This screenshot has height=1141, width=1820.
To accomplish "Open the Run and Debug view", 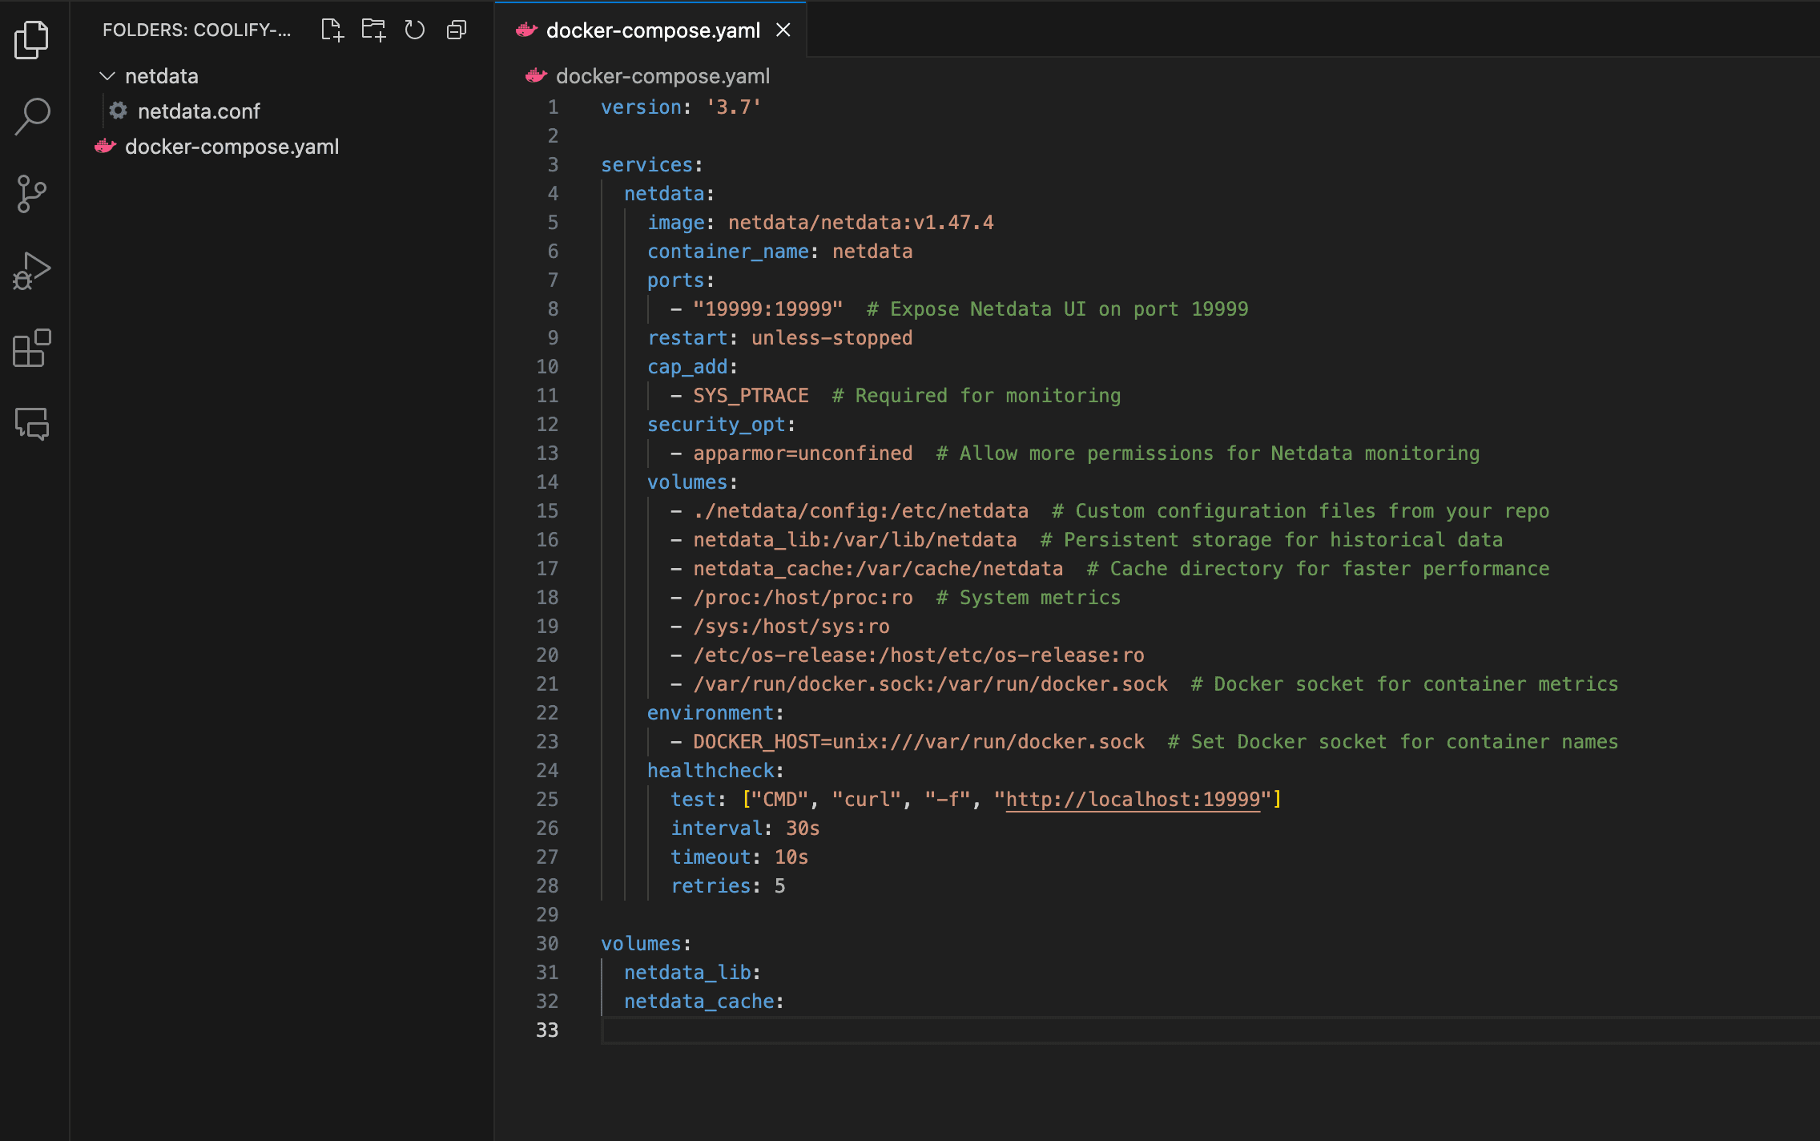I will (32, 271).
